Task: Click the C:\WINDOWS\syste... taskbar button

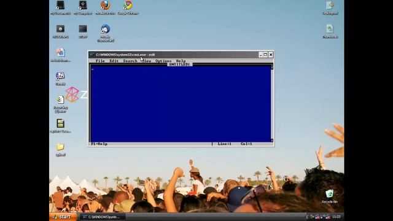Action: click(103, 217)
